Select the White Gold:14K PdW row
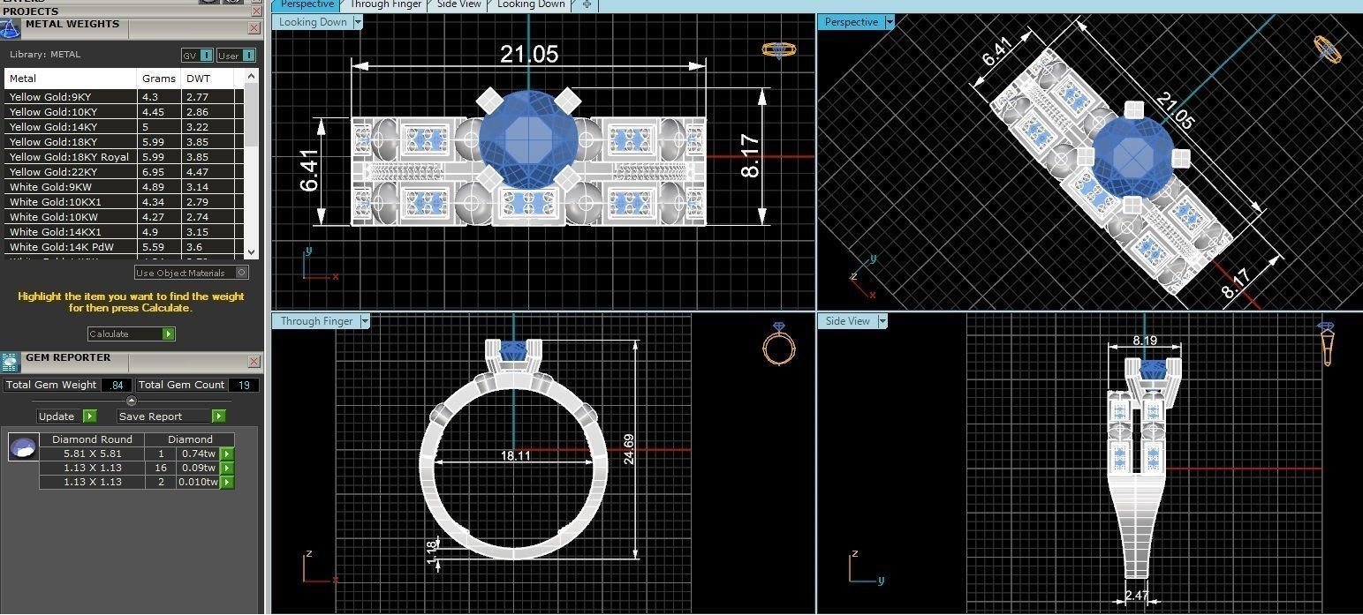Image resolution: width=1363 pixels, height=615 pixels. click(125, 247)
